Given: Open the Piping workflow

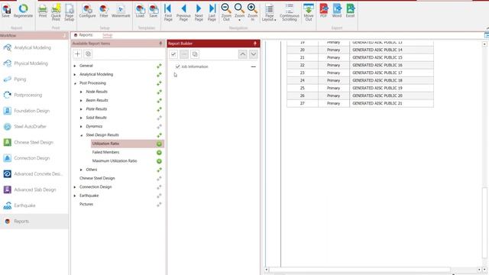Looking at the screenshot, I should 34,79.
